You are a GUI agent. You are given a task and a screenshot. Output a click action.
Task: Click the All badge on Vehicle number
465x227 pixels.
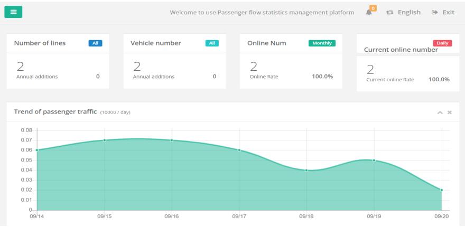[211, 43]
